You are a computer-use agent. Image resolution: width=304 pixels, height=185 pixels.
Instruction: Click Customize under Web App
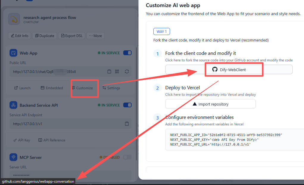82,88
